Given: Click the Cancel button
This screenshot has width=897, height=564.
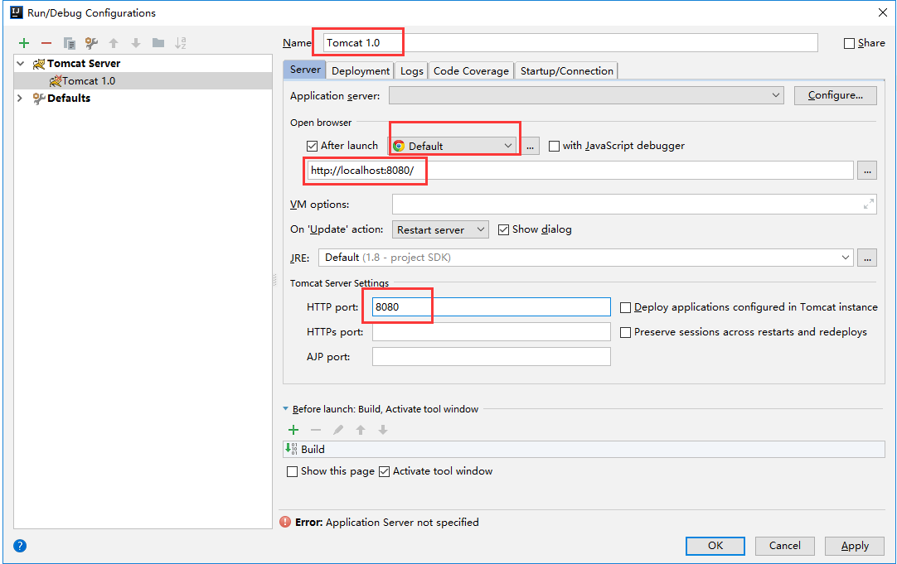Looking at the screenshot, I should point(785,546).
